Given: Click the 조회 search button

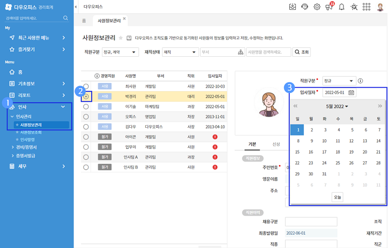Looking at the screenshot, I should pyautogui.click(x=302, y=52).
